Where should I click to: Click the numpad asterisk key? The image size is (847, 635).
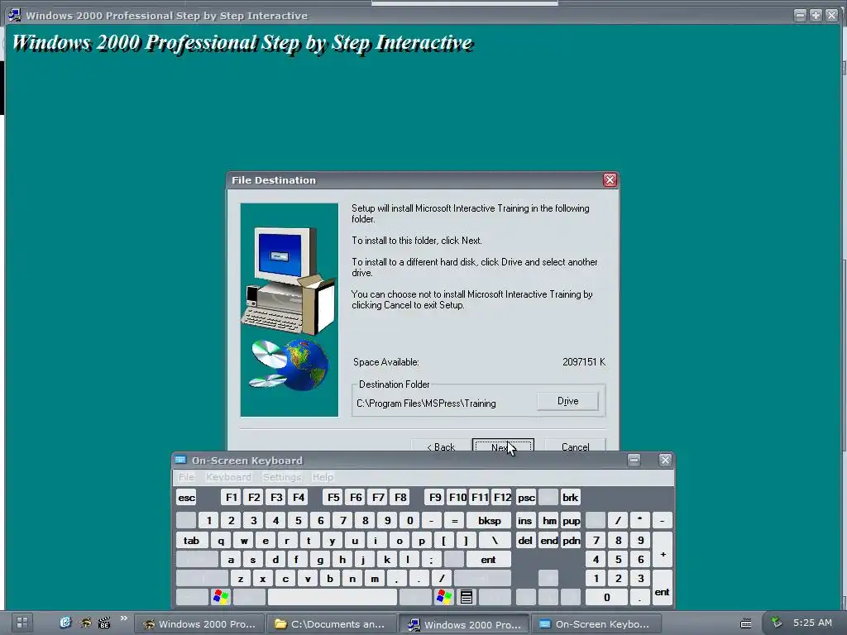tap(640, 521)
